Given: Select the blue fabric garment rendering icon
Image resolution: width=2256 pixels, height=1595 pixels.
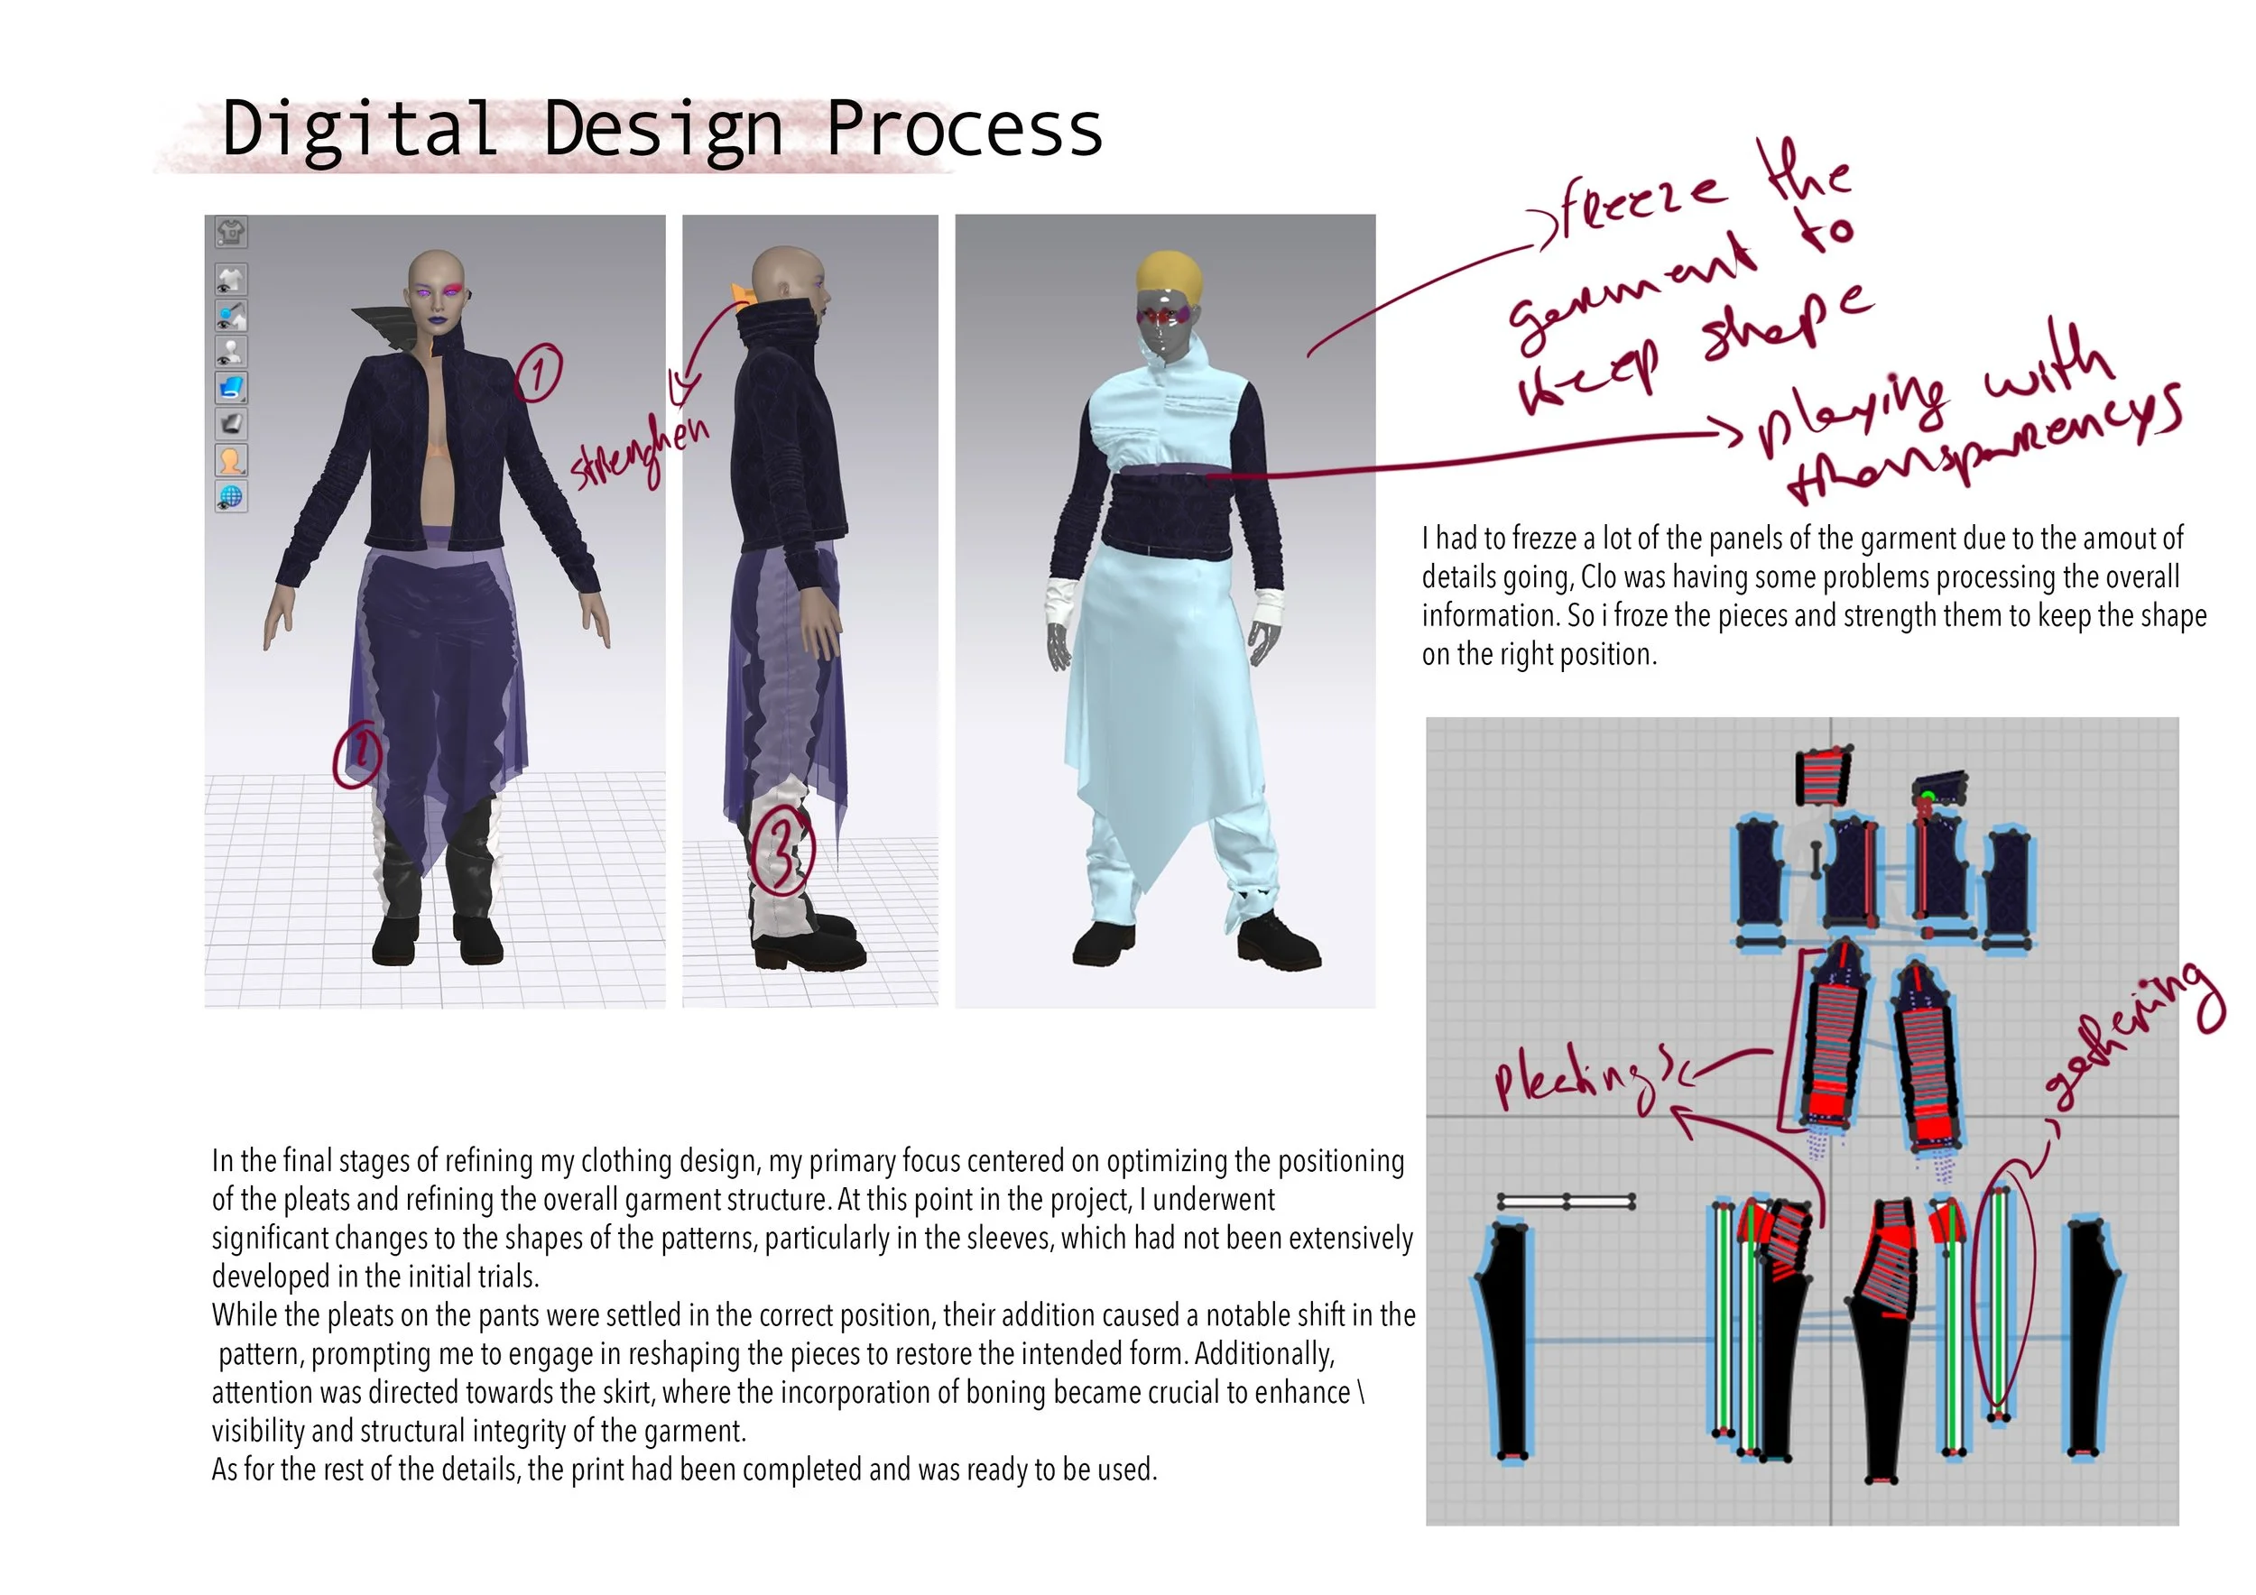Looking at the screenshot, I should 231,387.
